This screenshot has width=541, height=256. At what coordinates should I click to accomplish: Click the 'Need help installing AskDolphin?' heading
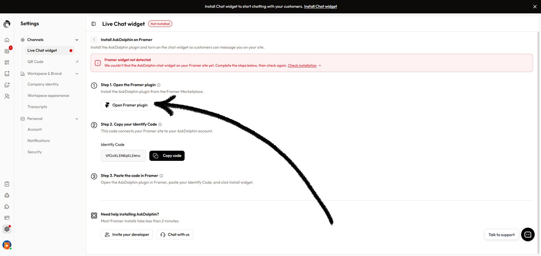click(130, 214)
